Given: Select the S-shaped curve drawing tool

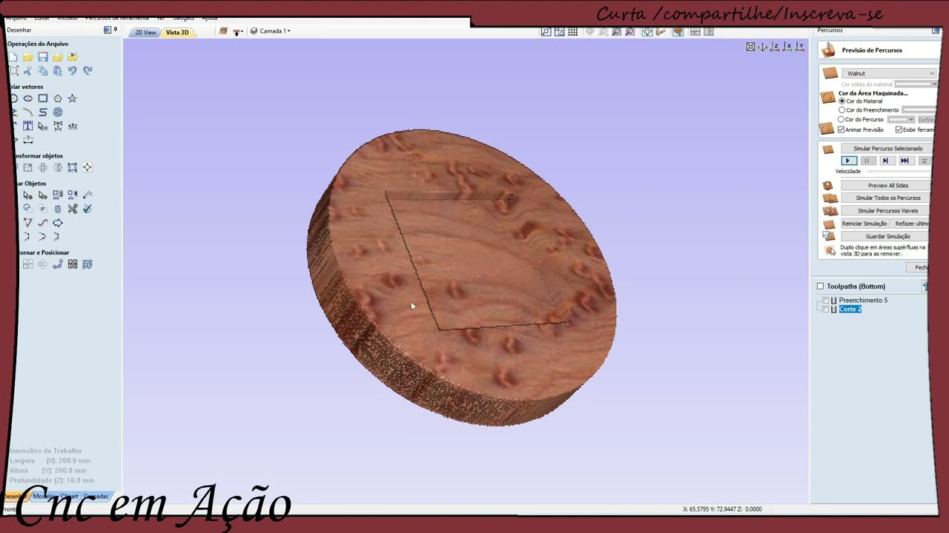Looking at the screenshot, I should [x=43, y=113].
